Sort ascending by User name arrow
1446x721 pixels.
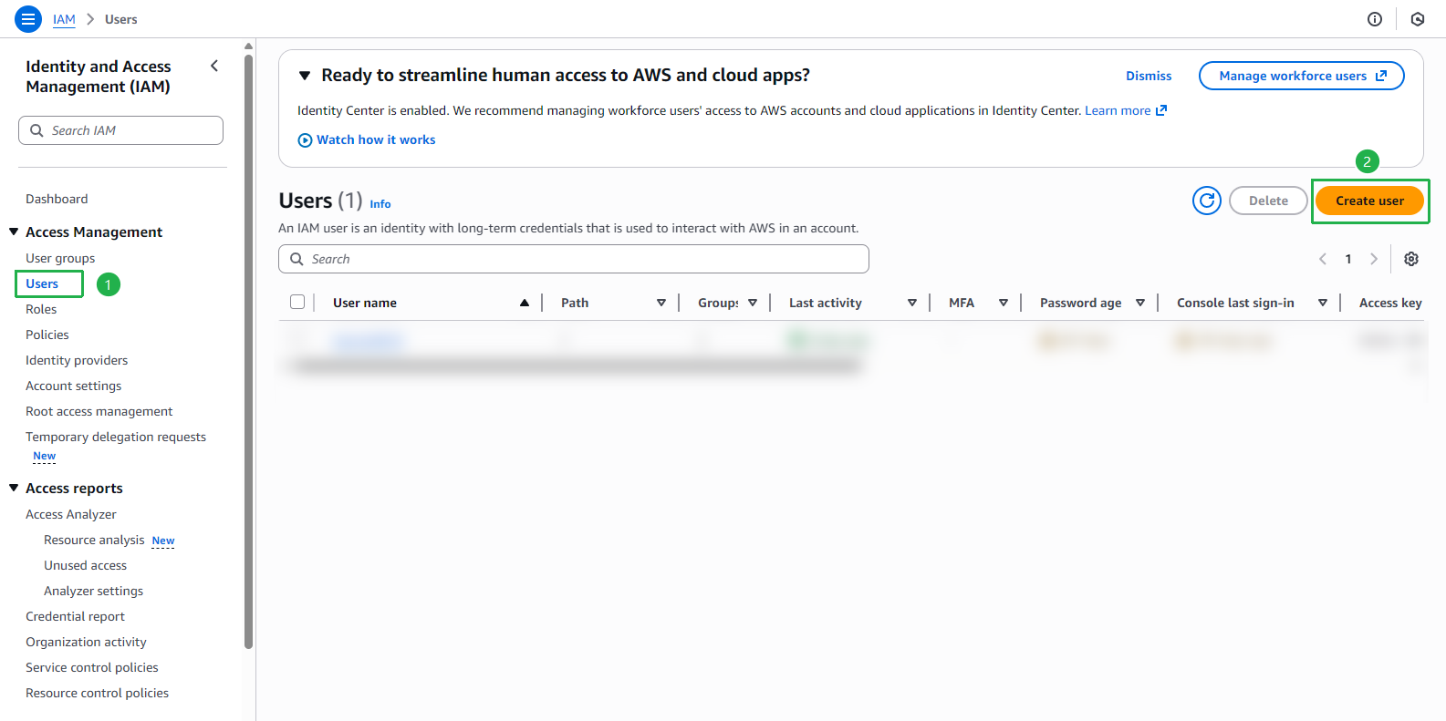(x=525, y=303)
